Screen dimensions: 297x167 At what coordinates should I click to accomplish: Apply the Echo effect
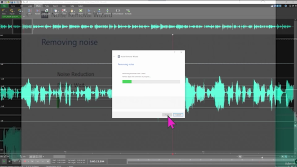point(29,11)
